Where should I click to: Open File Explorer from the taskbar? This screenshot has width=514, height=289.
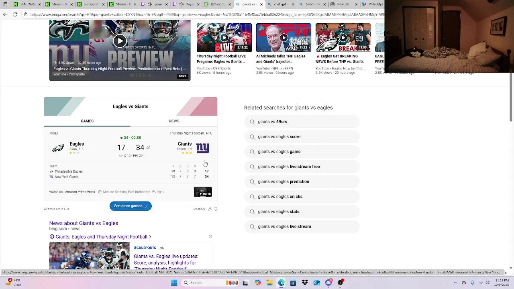(269, 283)
